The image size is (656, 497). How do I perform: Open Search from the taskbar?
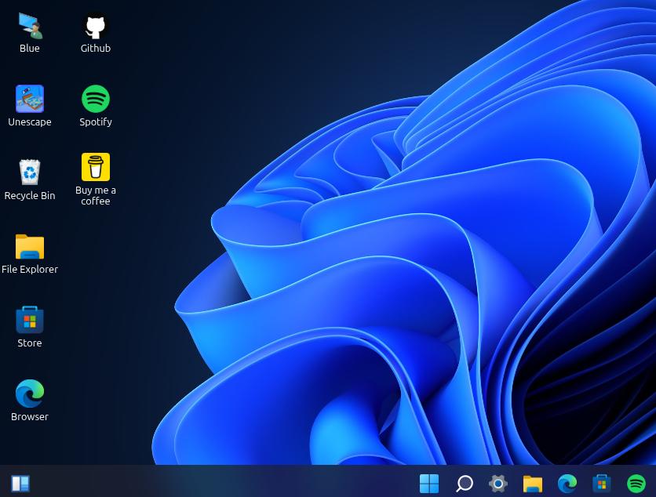pos(464,484)
